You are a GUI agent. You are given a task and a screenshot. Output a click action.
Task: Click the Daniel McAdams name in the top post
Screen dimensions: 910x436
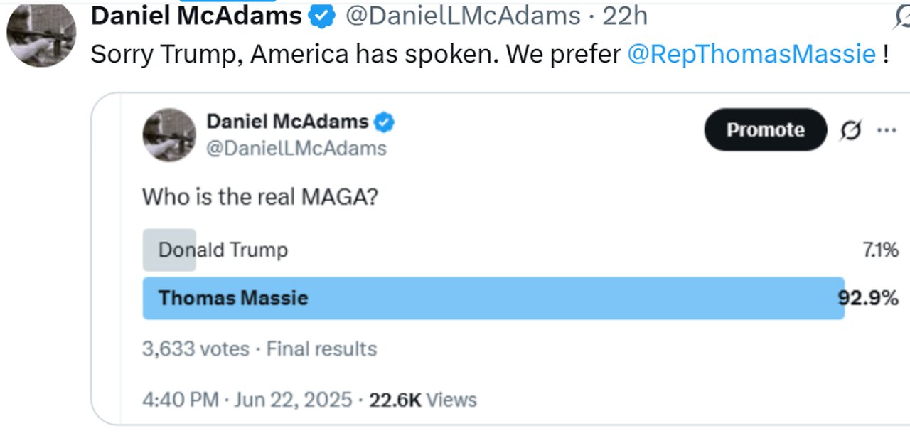[x=196, y=16]
